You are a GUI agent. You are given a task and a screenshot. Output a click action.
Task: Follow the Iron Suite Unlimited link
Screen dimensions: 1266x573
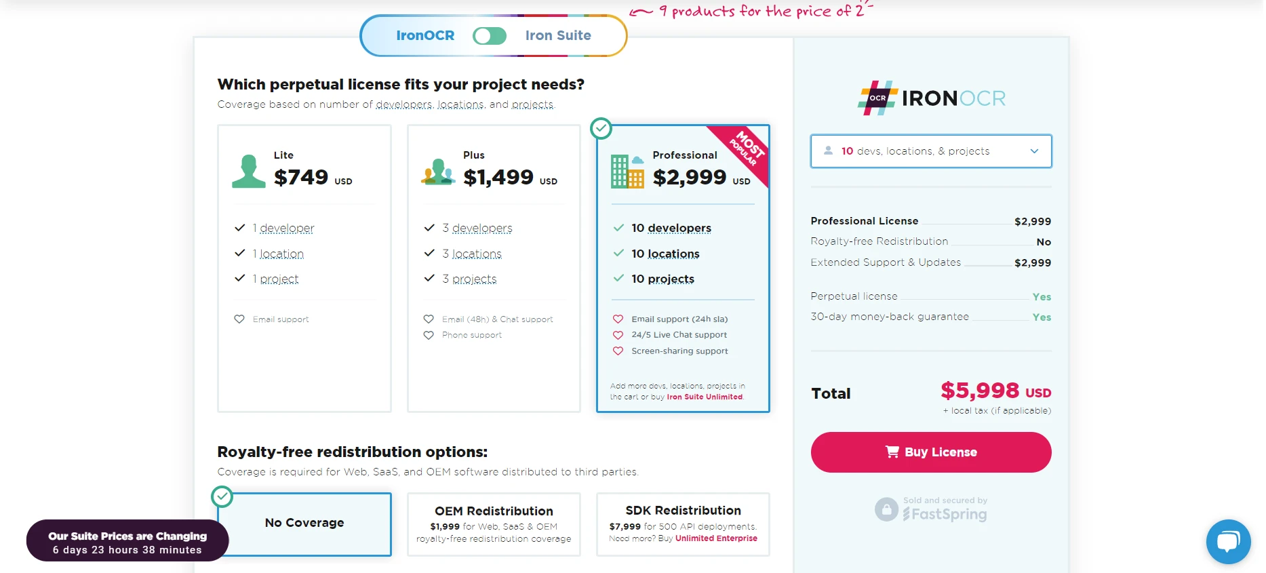(705, 397)
